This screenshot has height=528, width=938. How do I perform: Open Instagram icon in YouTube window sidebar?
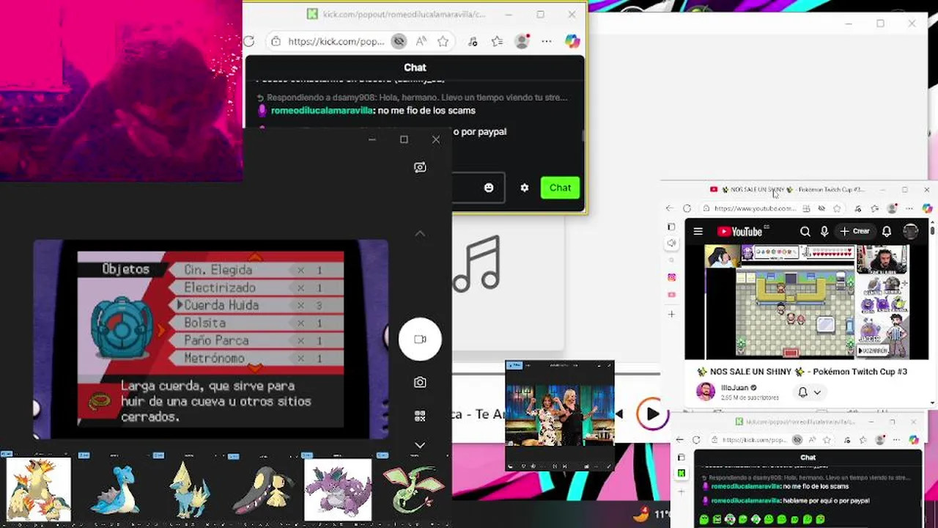(x=672, y=277)
